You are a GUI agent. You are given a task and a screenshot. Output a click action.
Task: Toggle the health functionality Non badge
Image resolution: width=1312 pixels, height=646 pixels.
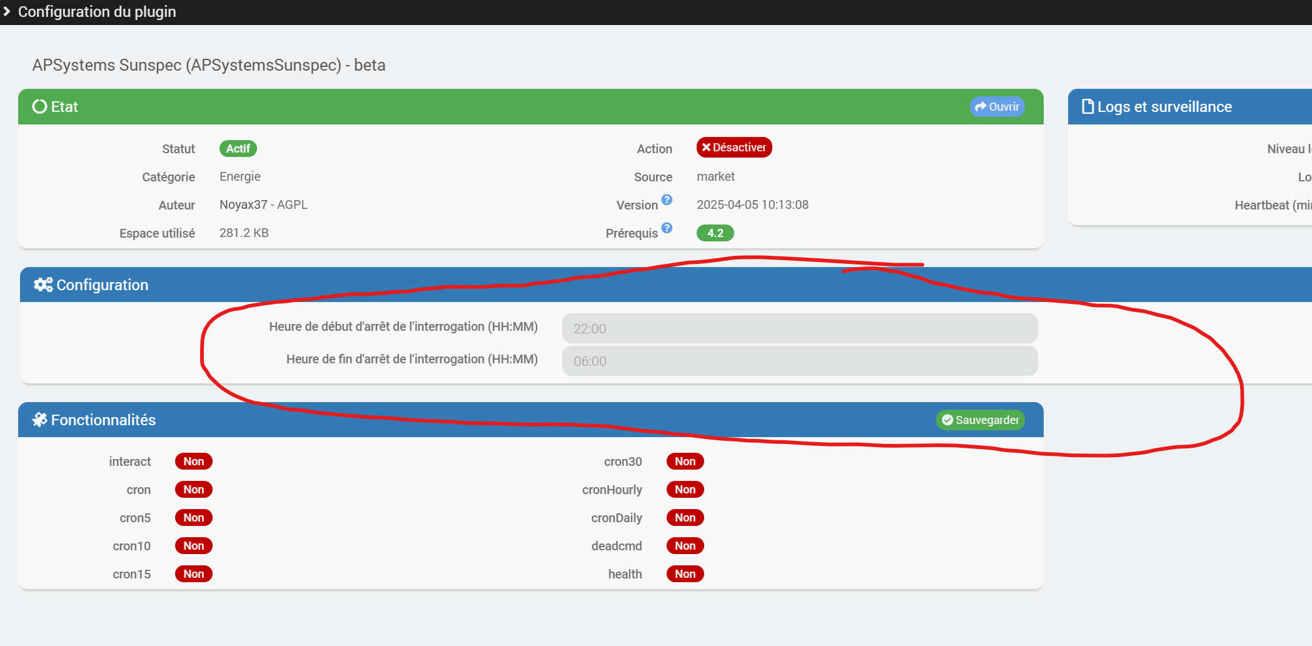(x=685, y=574)
